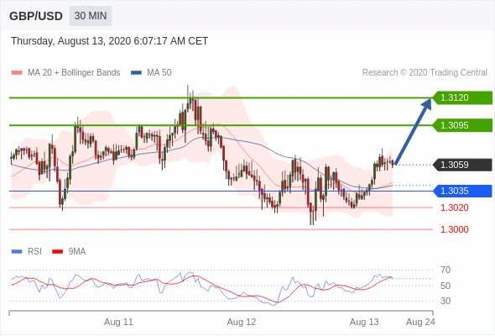
Task: Click the 1.3059 current price tag
Action: [x=462, y=165]
